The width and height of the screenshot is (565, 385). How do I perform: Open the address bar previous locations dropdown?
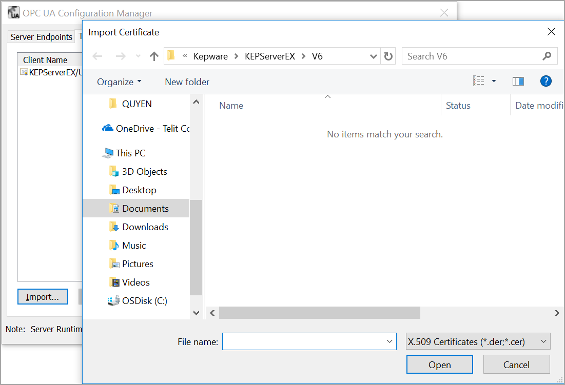click(374, 56)
